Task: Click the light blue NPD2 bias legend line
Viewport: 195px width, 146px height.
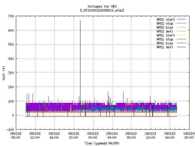Action: (182, 27)
